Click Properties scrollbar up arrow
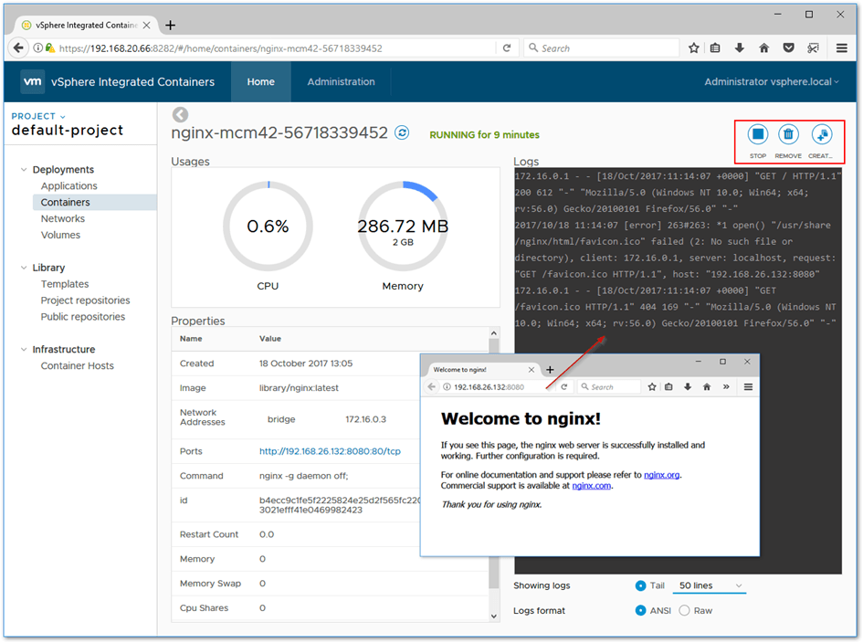The width and height of the screenshot is (863, 643). (494, 333)
